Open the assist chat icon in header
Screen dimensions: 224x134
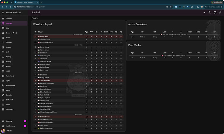click(x=215, y=13)
